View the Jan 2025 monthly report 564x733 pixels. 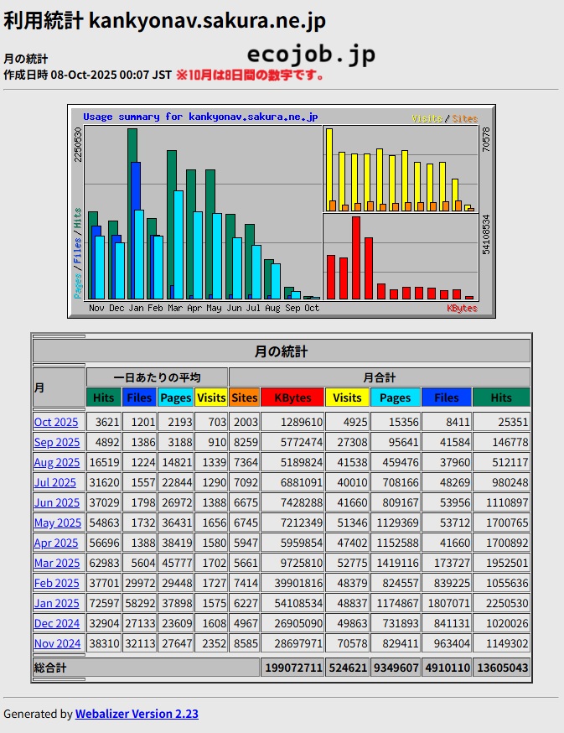pos(56,603)
